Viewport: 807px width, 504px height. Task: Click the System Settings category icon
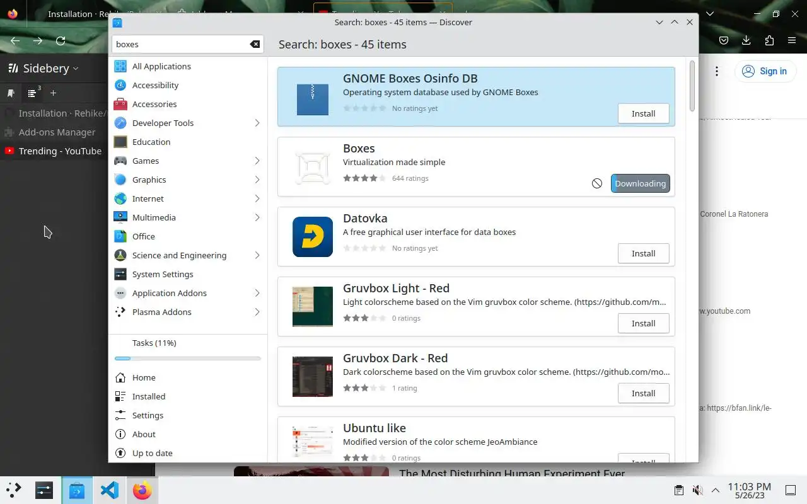pyautogui.click(x=120, y=274)
